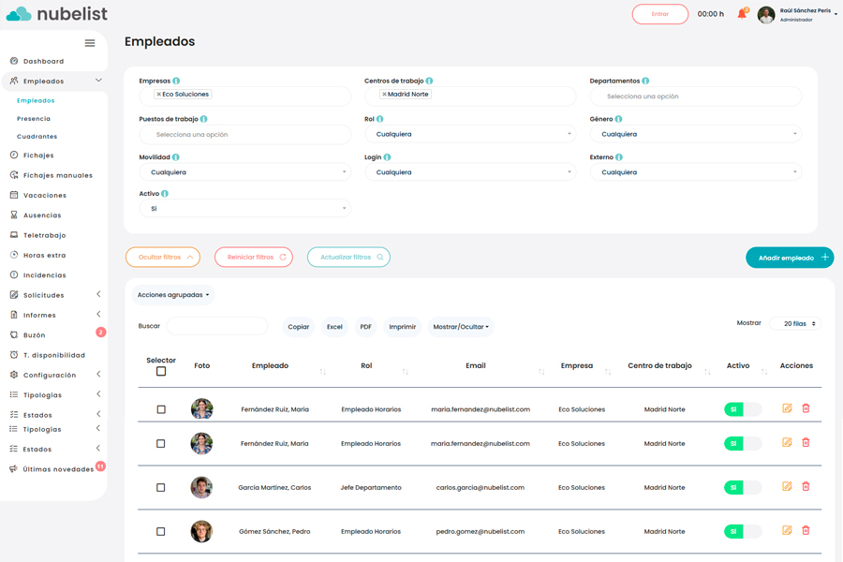Tick the checkbox for Carlos García Martínez
The image size is (843, 562).
(161, 488)
